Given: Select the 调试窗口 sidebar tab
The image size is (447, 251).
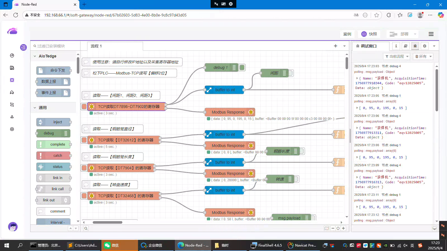Looking at the screenshot, I should tap(370, 46).
